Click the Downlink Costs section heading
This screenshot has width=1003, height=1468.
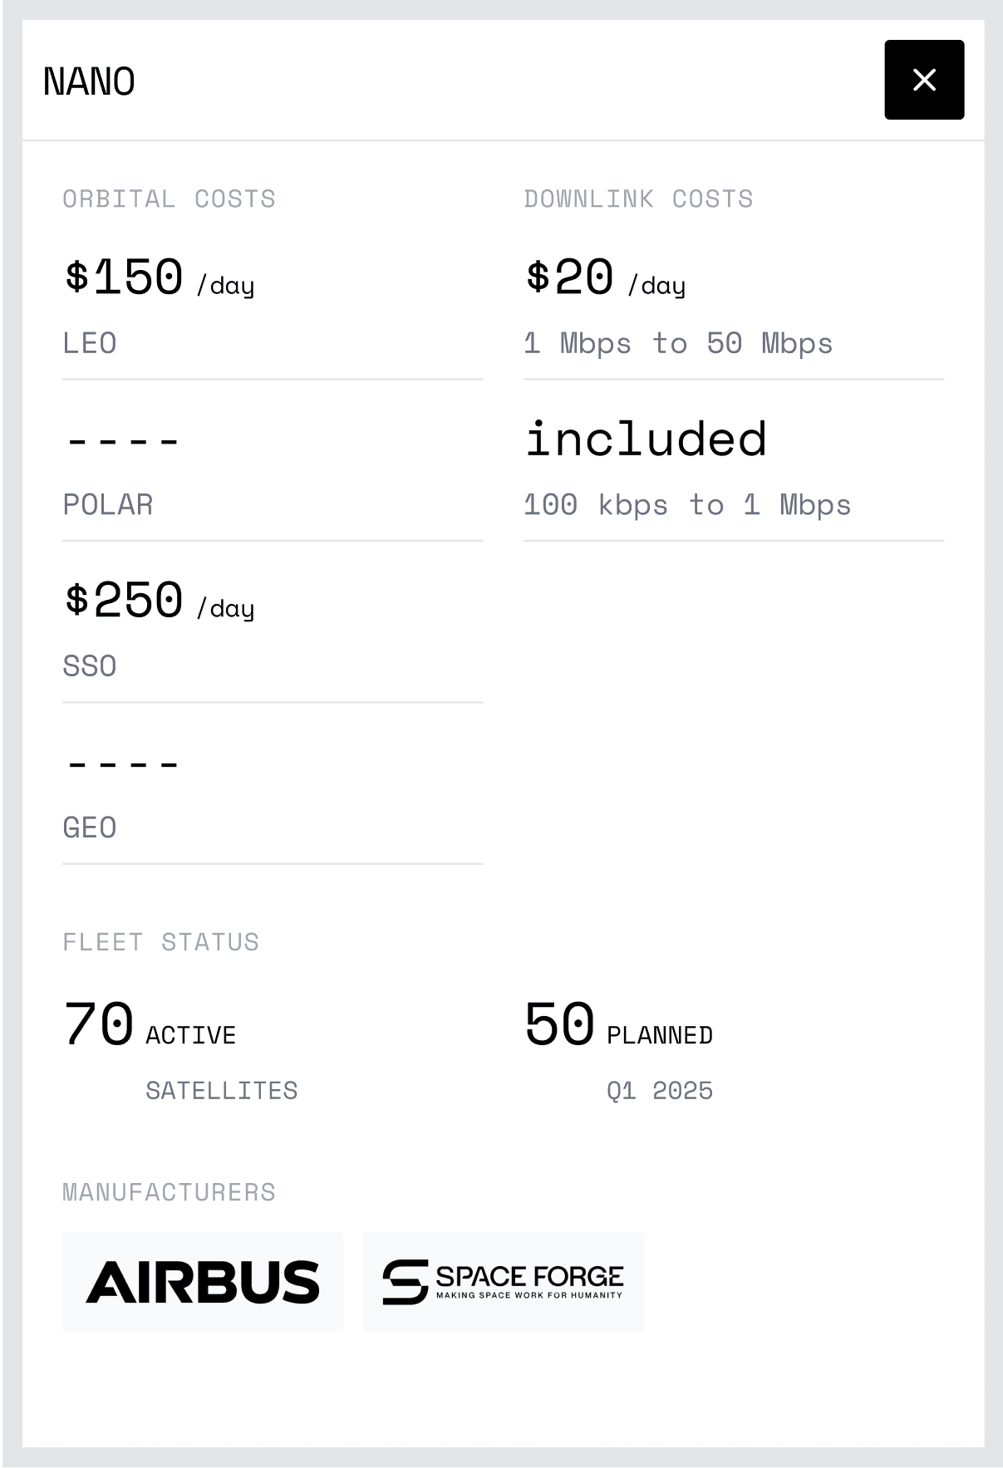click(x=638, y=199)
